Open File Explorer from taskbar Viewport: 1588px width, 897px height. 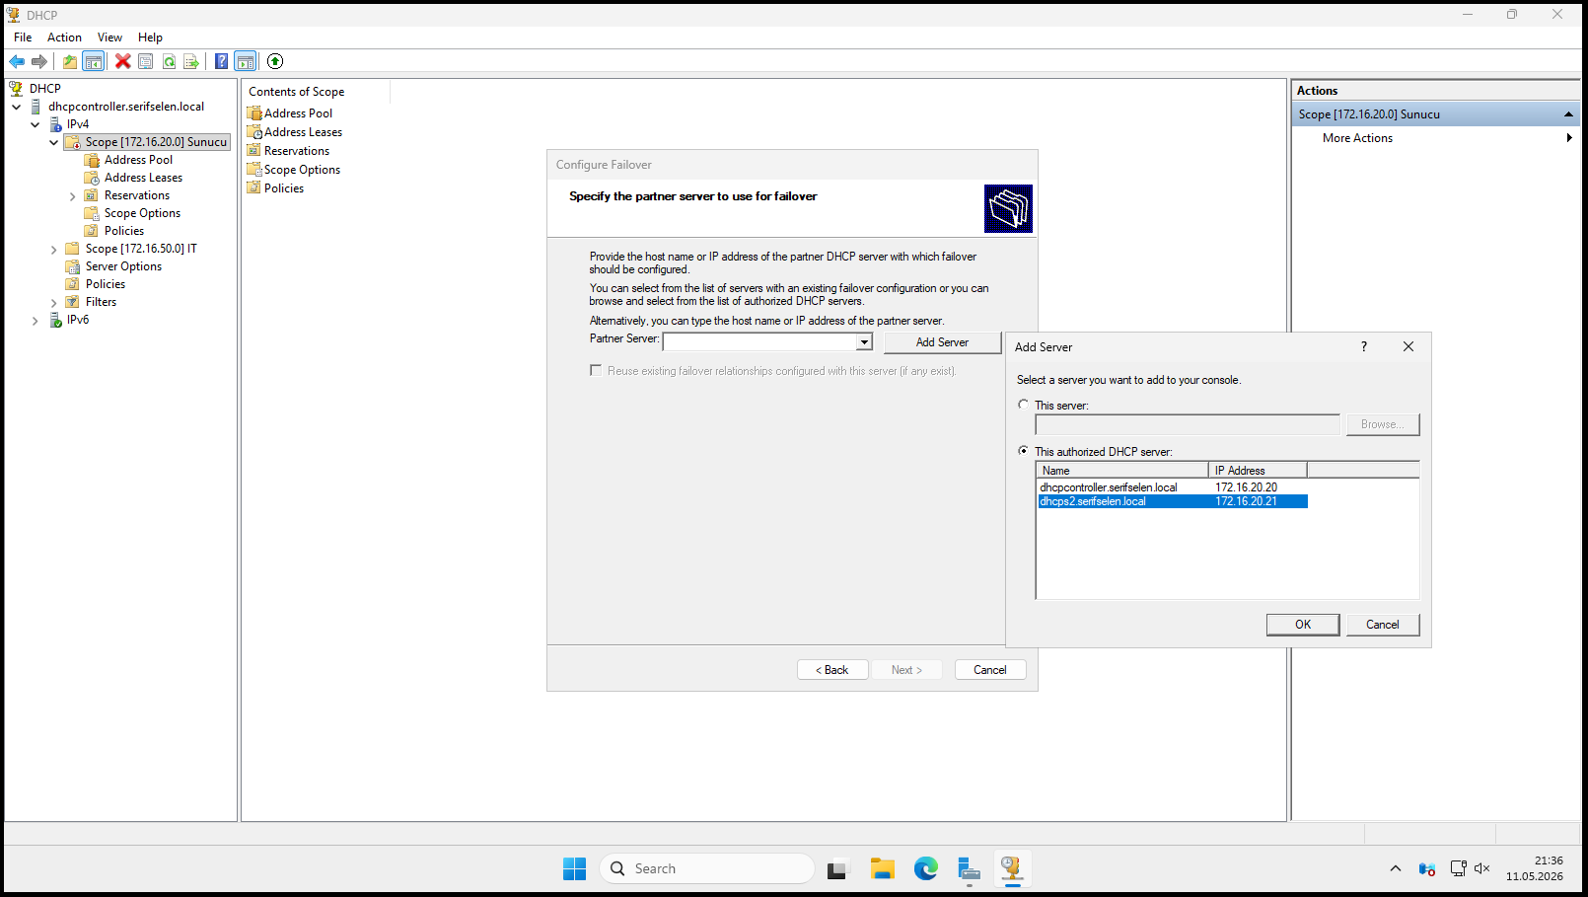[x=883, y=868]
